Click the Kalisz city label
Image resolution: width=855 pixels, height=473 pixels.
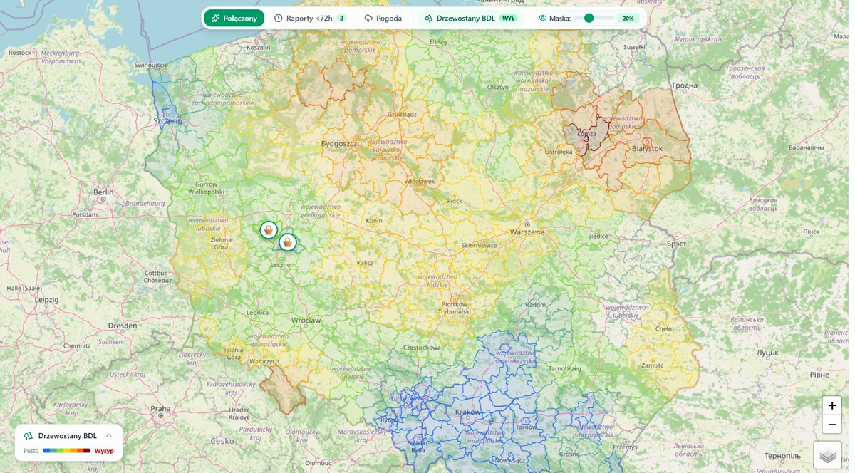pos(365,263)
